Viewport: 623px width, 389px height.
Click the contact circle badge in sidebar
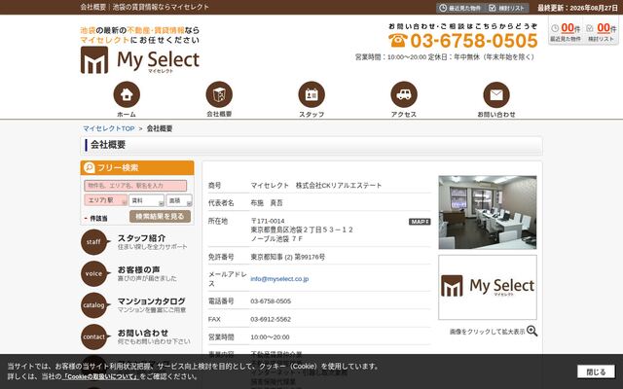pos(94,336)
